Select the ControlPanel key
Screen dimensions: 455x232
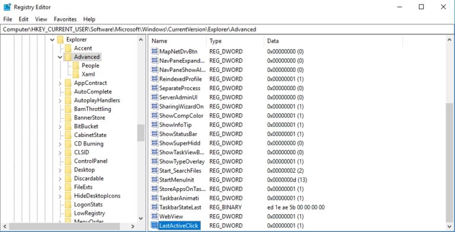point(91,161)
